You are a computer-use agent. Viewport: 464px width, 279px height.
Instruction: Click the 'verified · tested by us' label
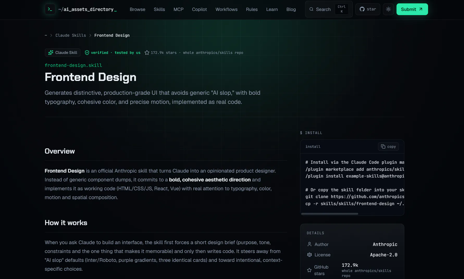tap(116, 53)
